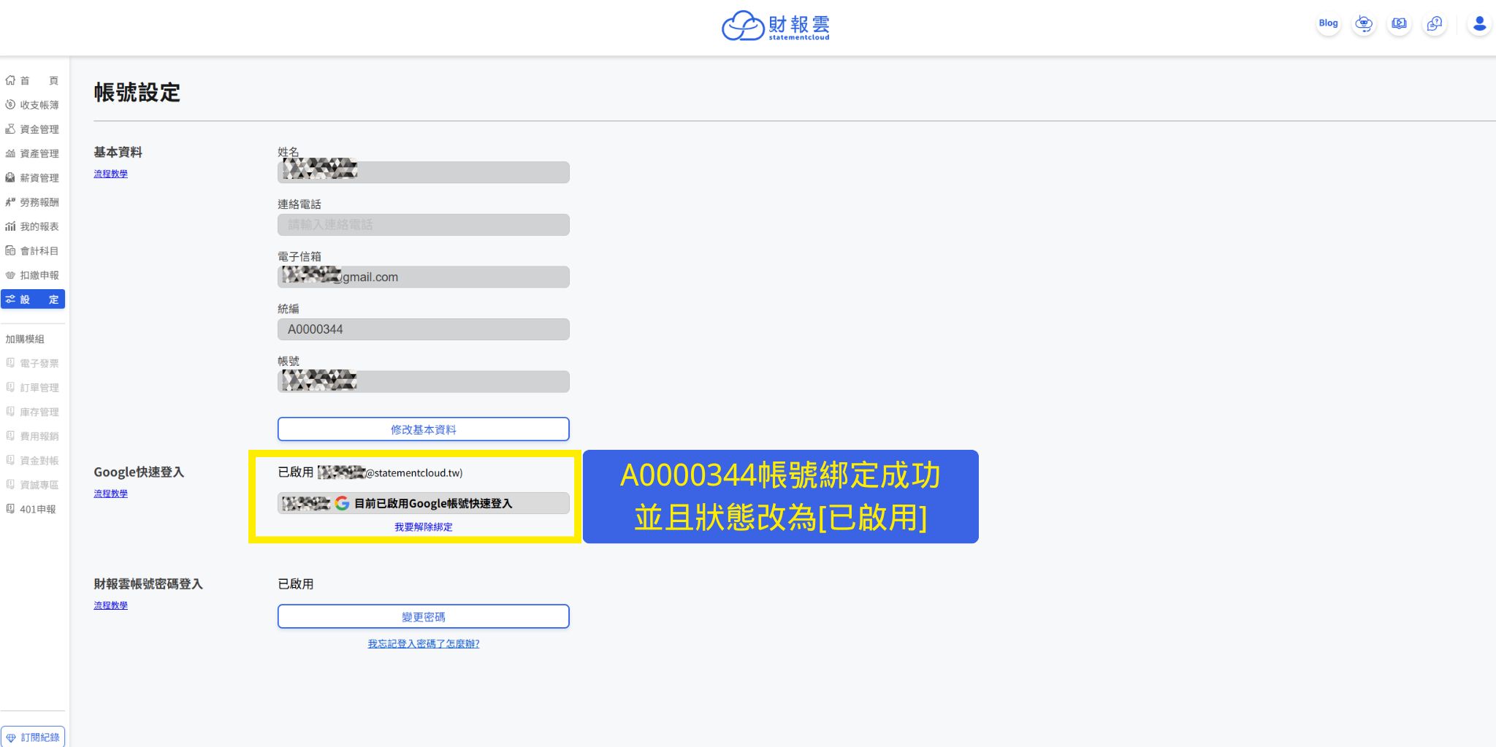The height and width of the screenshot is (747, 1496).
Task: Click 目前已啟用Google帳號快速登入 button
Action: pyautogui.click(x=423, y=503)
